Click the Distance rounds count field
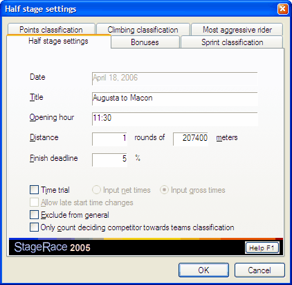The image size is (292, 285). [109, 139]
